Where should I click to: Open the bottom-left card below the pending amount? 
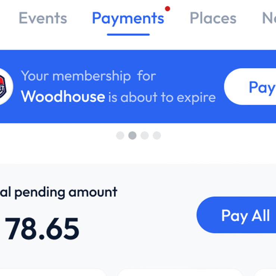coord(53,272)
